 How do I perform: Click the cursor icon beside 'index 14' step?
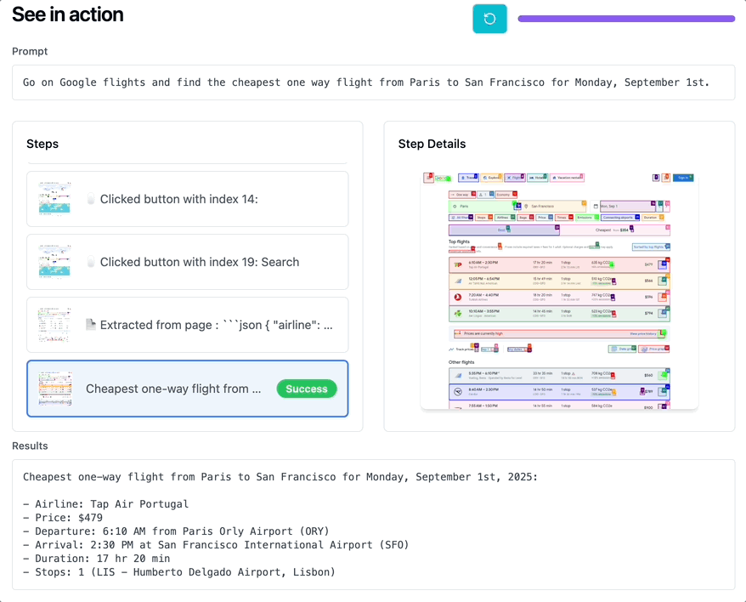pos(91,199)
